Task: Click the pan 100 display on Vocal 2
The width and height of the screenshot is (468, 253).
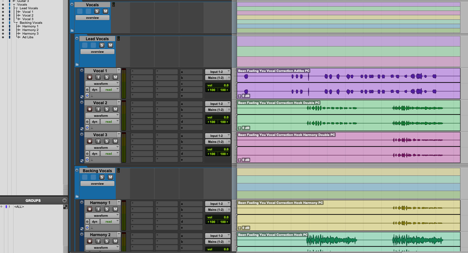Action: (x=218, y=122)
